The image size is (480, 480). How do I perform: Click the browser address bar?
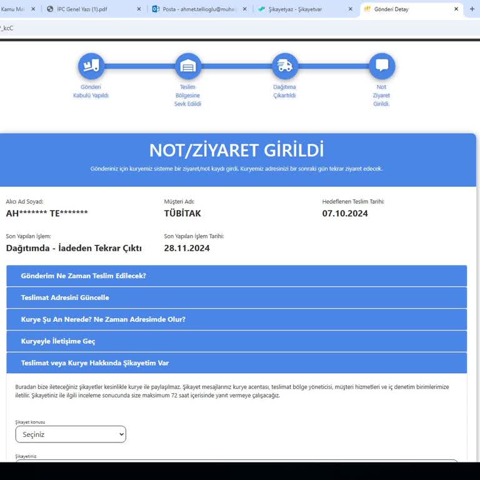(240, 28)
